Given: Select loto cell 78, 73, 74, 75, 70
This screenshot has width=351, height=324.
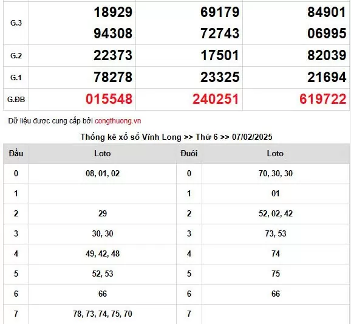Looking at the screenshot, I should click(103, 314).
